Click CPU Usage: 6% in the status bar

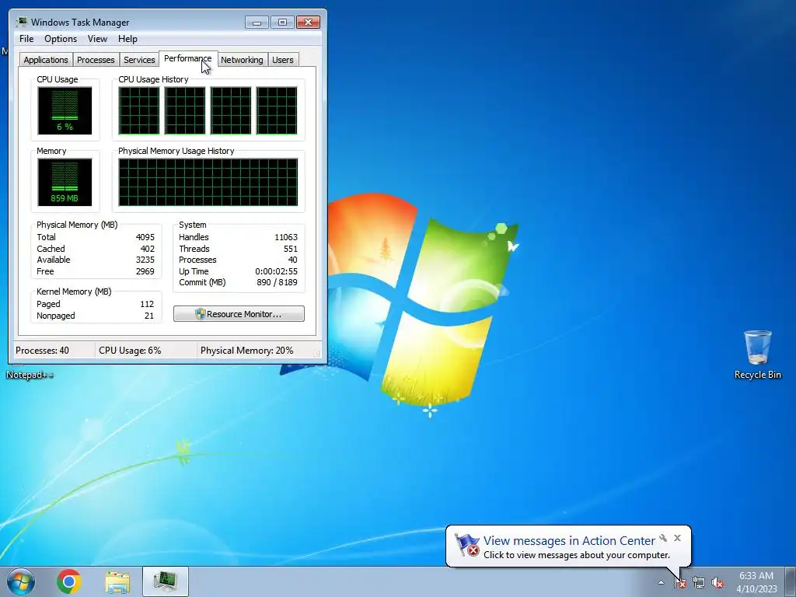pyautogui.click(x=130, y=351)
